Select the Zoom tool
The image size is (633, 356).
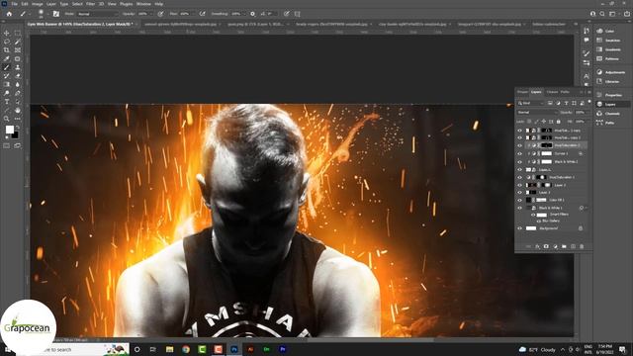[x=7, y=119]
